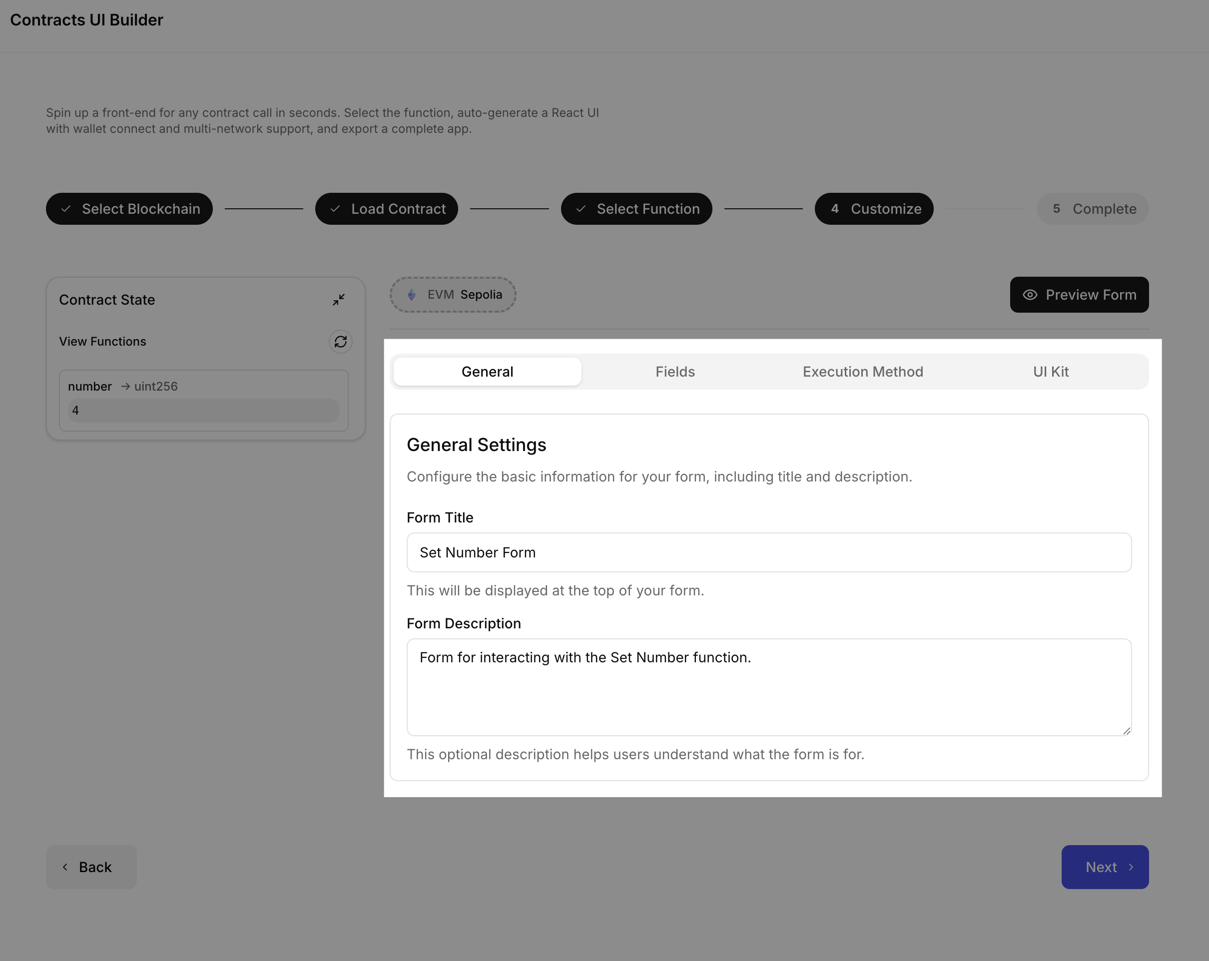The width and height of the screenshot is (1209, 961).
Task: Open the EVM Sepolia network selector
Action: 453,294
